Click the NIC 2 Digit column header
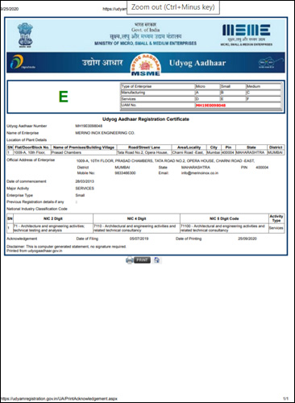Screen dimensions: 295x403 pyautogui.click(x=53, y=218)
